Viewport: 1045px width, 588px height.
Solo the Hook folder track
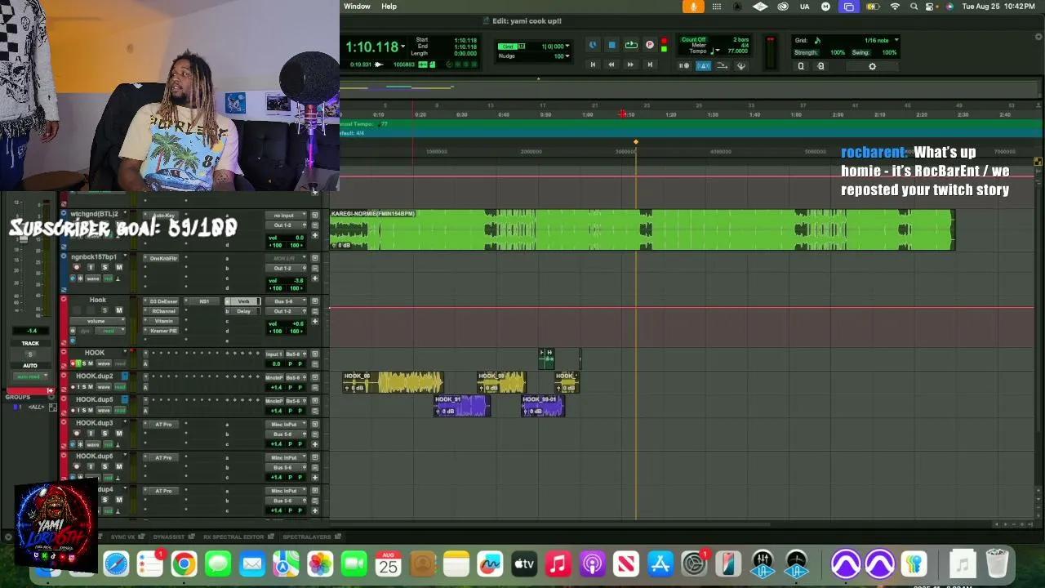(x=104, y=310)
